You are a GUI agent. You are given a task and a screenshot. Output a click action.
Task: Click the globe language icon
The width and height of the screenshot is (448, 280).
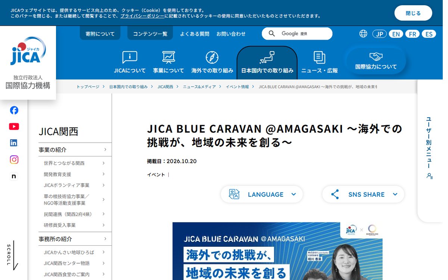[363, 34]
